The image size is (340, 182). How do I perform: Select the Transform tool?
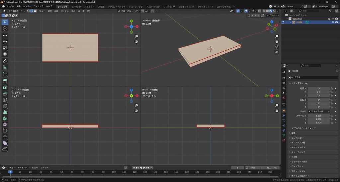(5, 54)
